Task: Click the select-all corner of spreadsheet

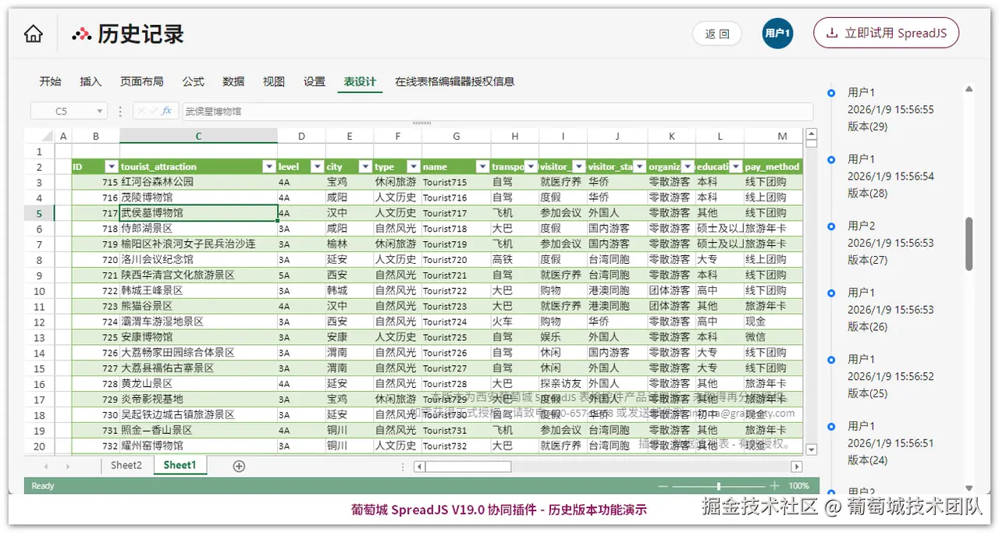Action: point(39,136)
